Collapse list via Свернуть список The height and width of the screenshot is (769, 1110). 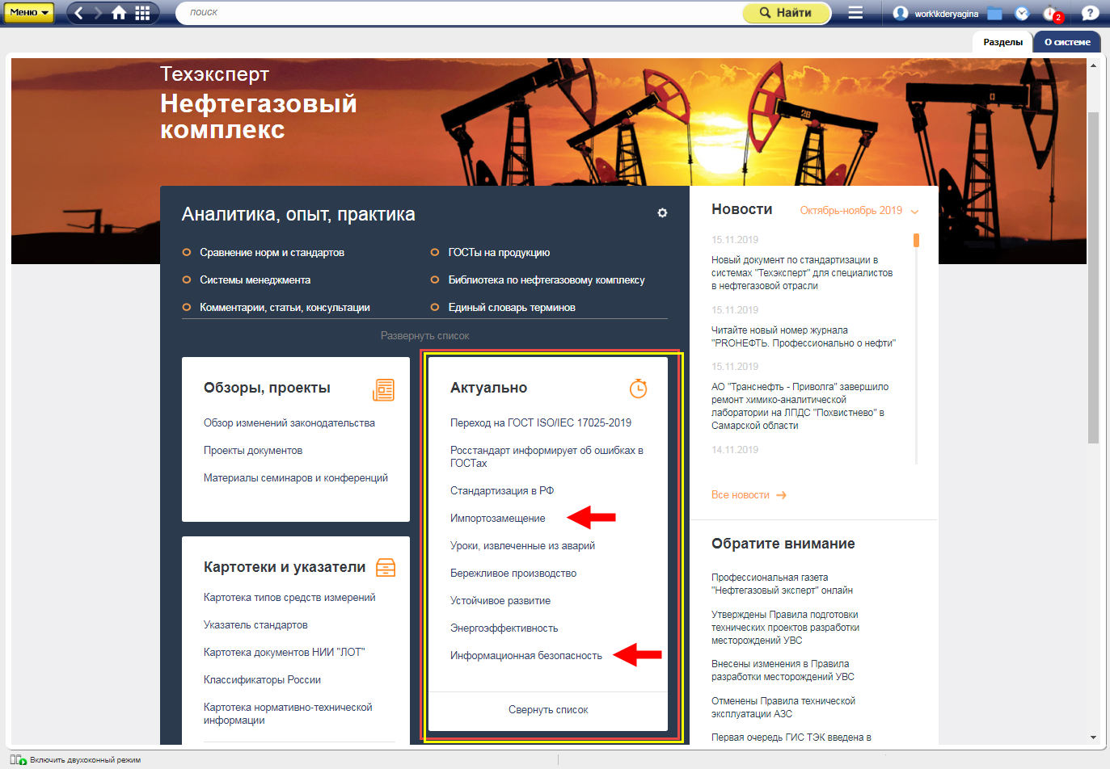(548, 710)
